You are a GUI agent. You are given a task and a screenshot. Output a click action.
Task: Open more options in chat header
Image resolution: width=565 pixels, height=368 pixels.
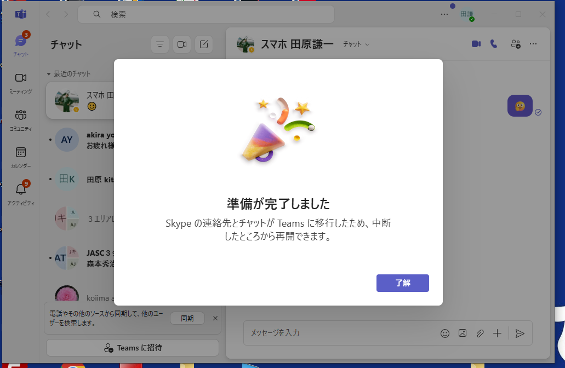pyautogui.click(x=533, y=44)
